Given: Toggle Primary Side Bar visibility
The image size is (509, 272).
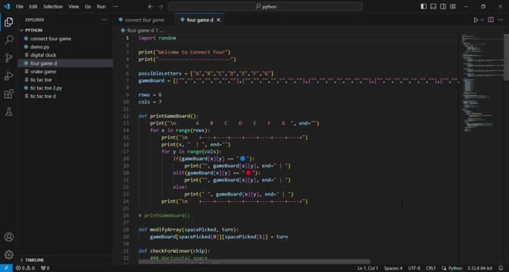Looking at the screenshot, I should (x=423, y=7).
